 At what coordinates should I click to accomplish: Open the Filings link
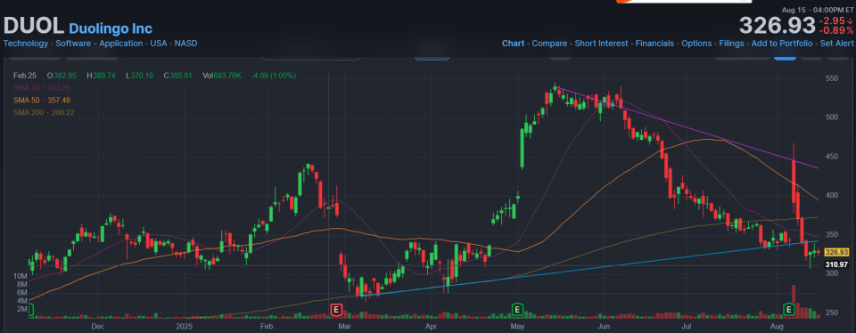[x=731, y=44]
